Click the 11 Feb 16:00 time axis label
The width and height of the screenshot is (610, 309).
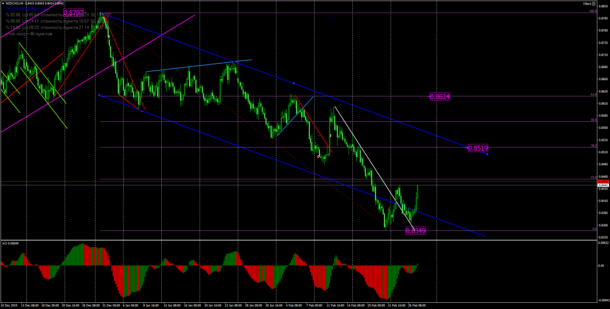(x=335, y=306)
